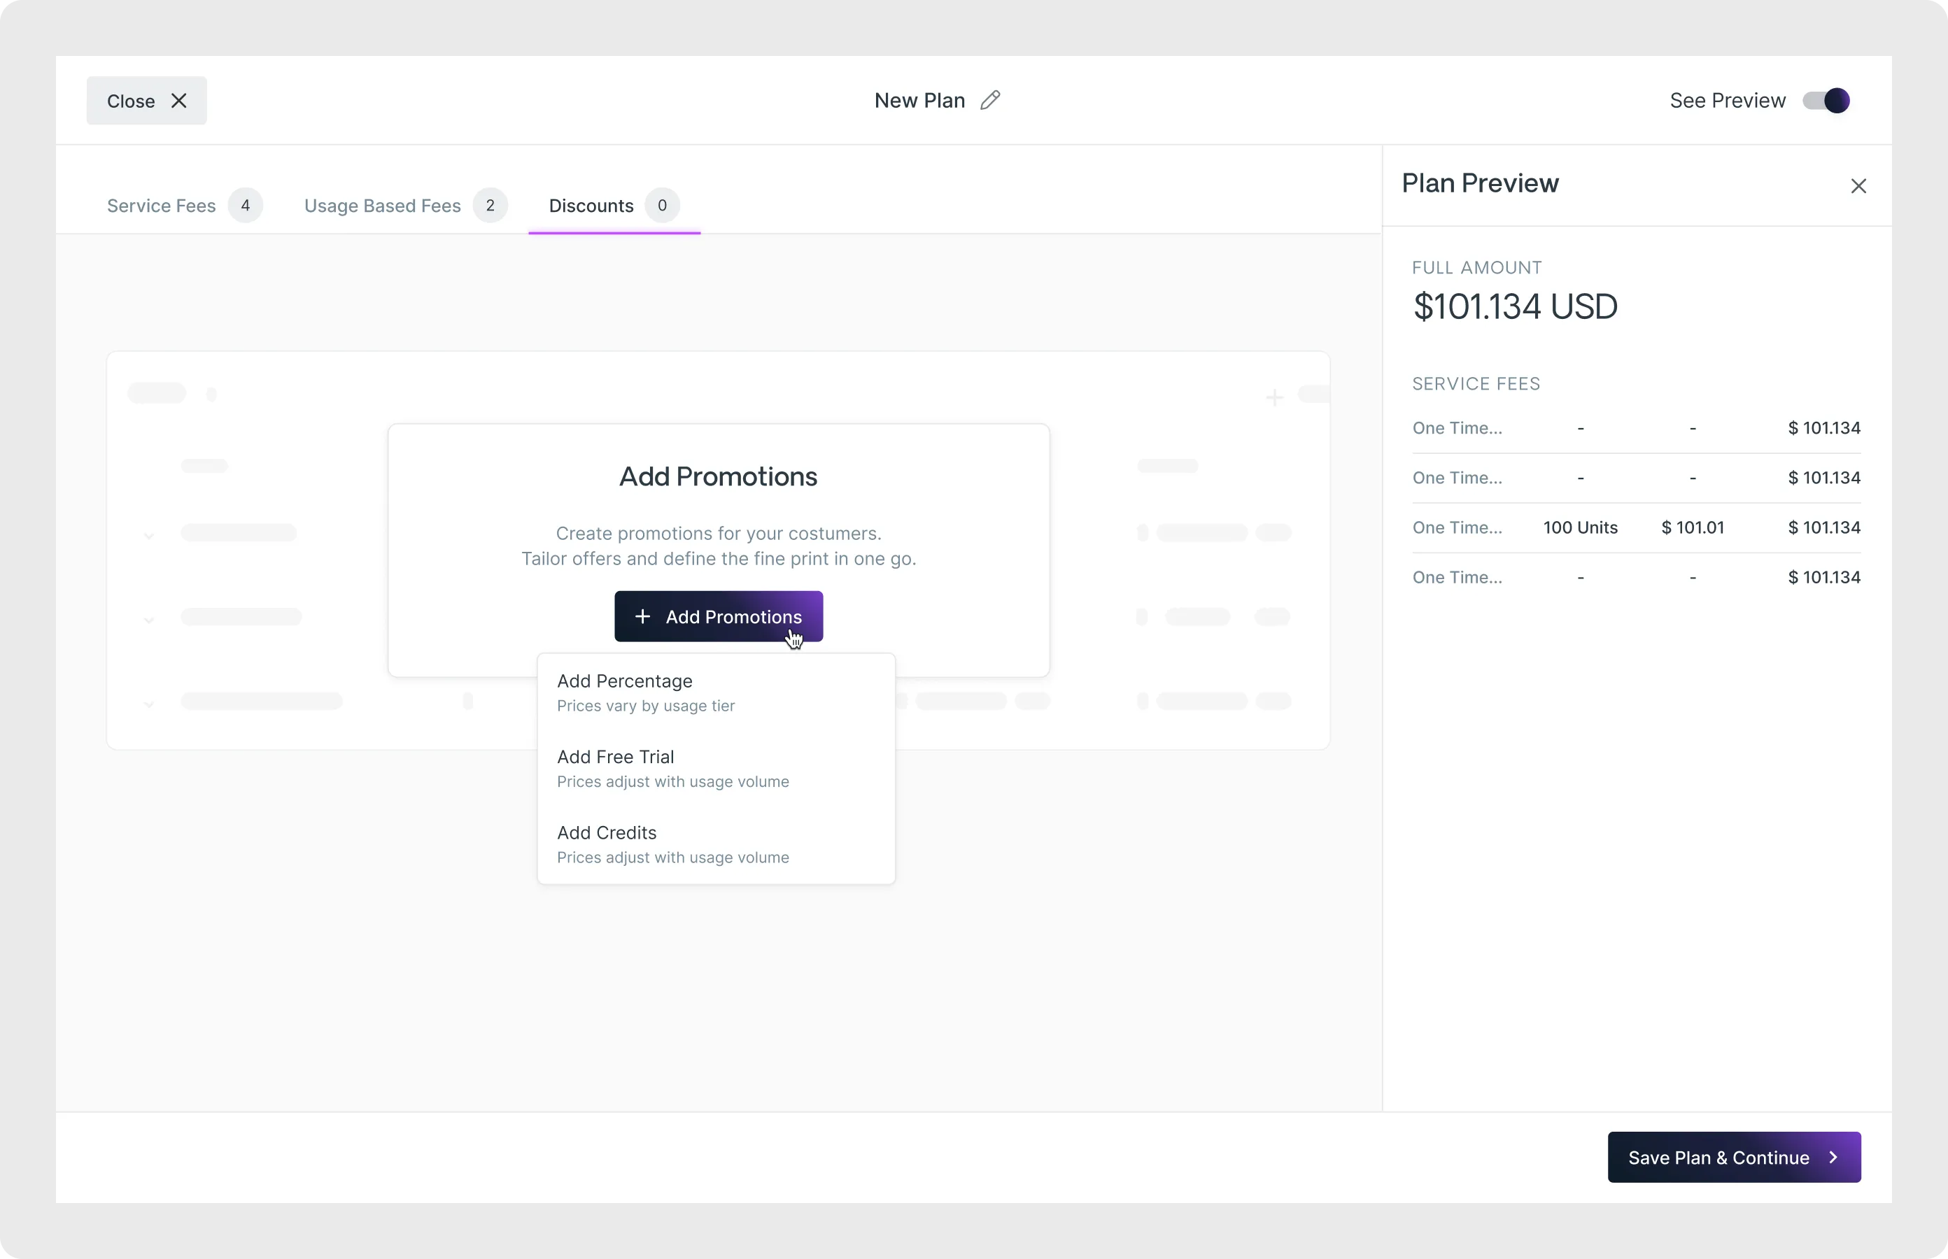Expand the first collapsed row chevron
The height and width of the screenshot is (1259, 1948).
[x=149, y=536]
